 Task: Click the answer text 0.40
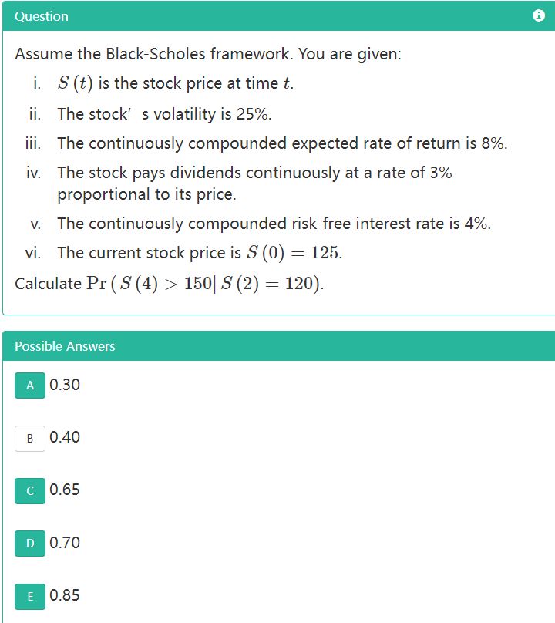point(65,438)
